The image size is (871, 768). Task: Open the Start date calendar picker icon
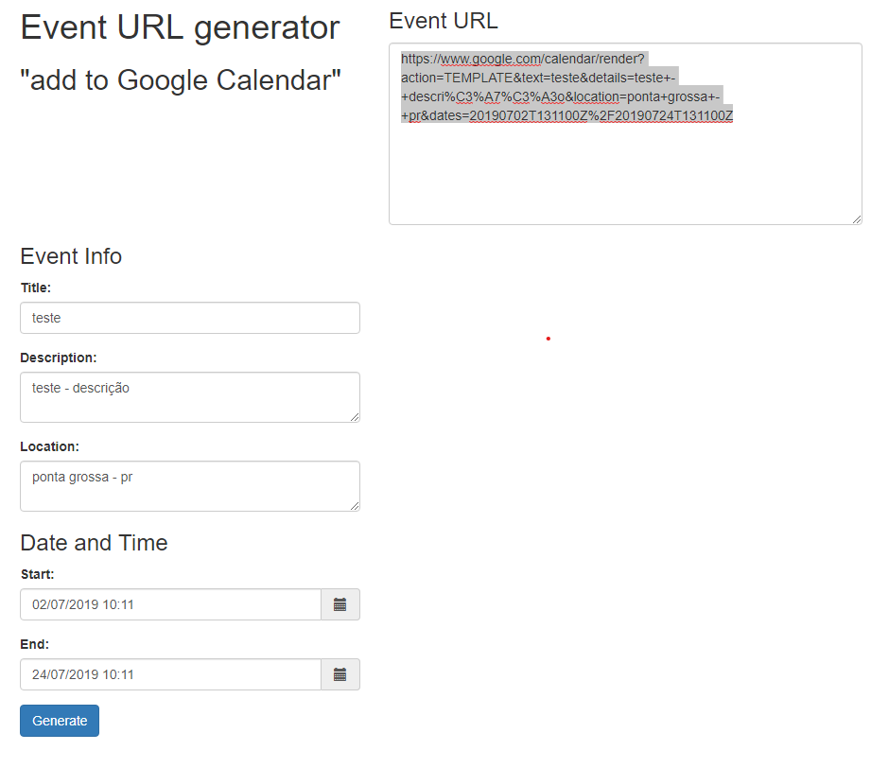click(x=340, y=604)
